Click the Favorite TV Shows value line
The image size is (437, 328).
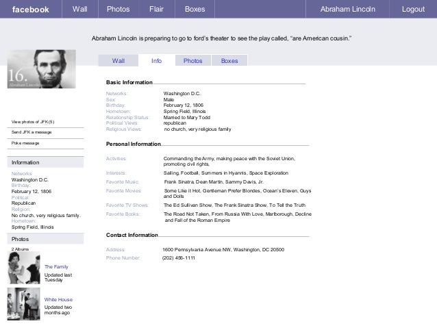tap(235, 205)
